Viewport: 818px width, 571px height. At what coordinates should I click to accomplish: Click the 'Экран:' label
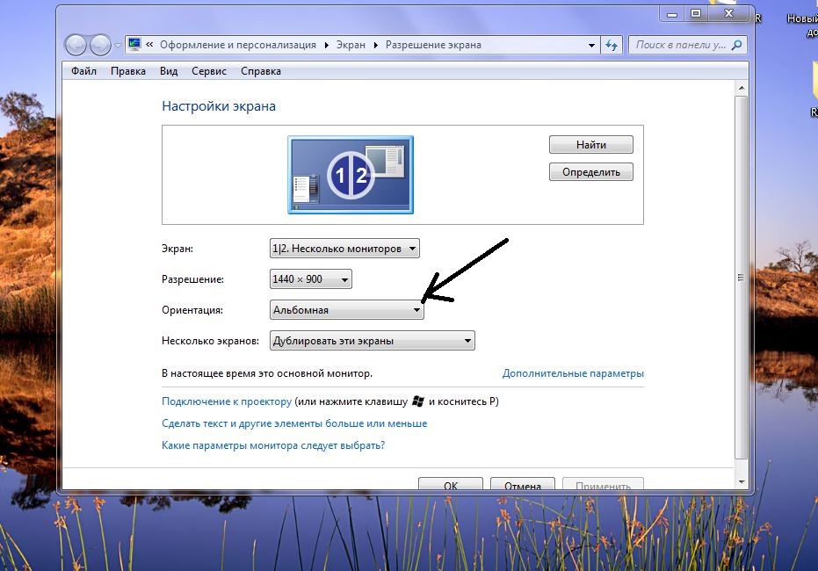tap(177, 249)
